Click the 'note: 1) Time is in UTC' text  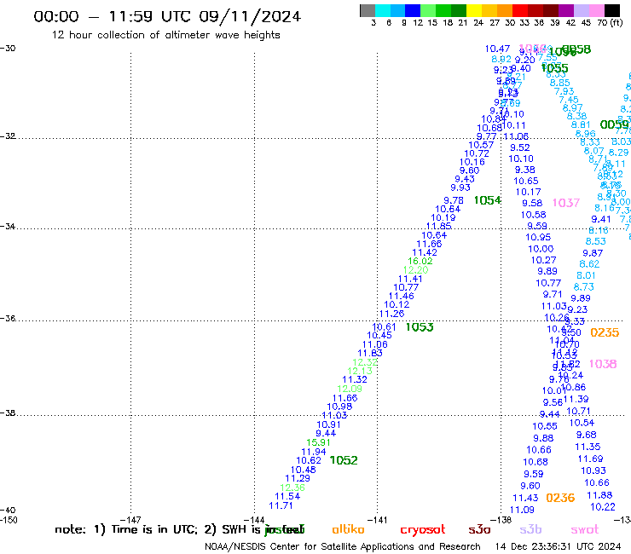tap(126, 529)
